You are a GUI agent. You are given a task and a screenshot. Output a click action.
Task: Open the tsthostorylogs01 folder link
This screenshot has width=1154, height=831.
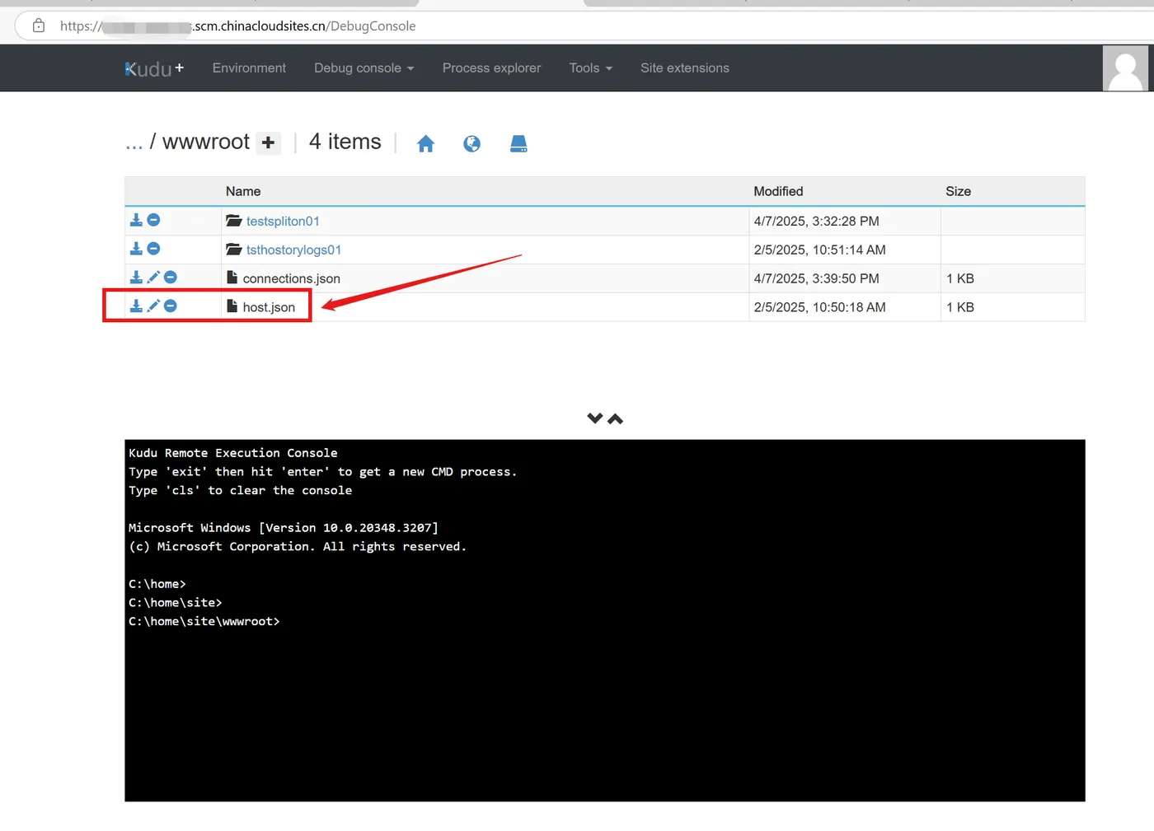point(293,250)
